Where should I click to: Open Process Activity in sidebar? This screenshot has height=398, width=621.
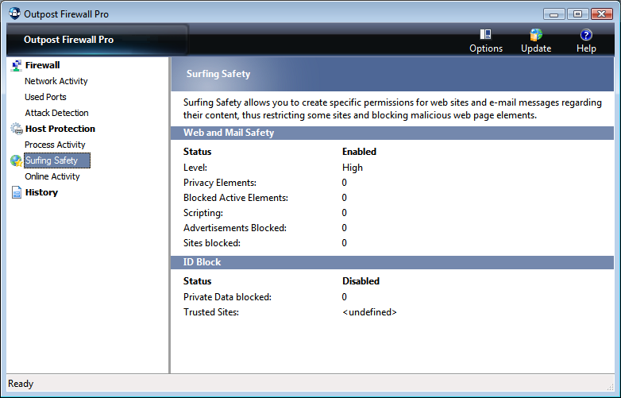pyautogui.click(x=55, y=145)
